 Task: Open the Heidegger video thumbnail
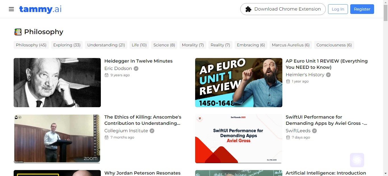[57, 82]
